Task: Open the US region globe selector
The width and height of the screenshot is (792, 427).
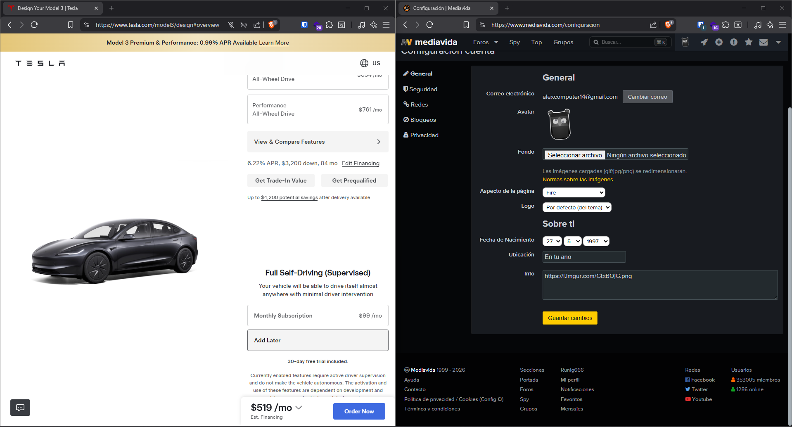Action: coord(370,63)
